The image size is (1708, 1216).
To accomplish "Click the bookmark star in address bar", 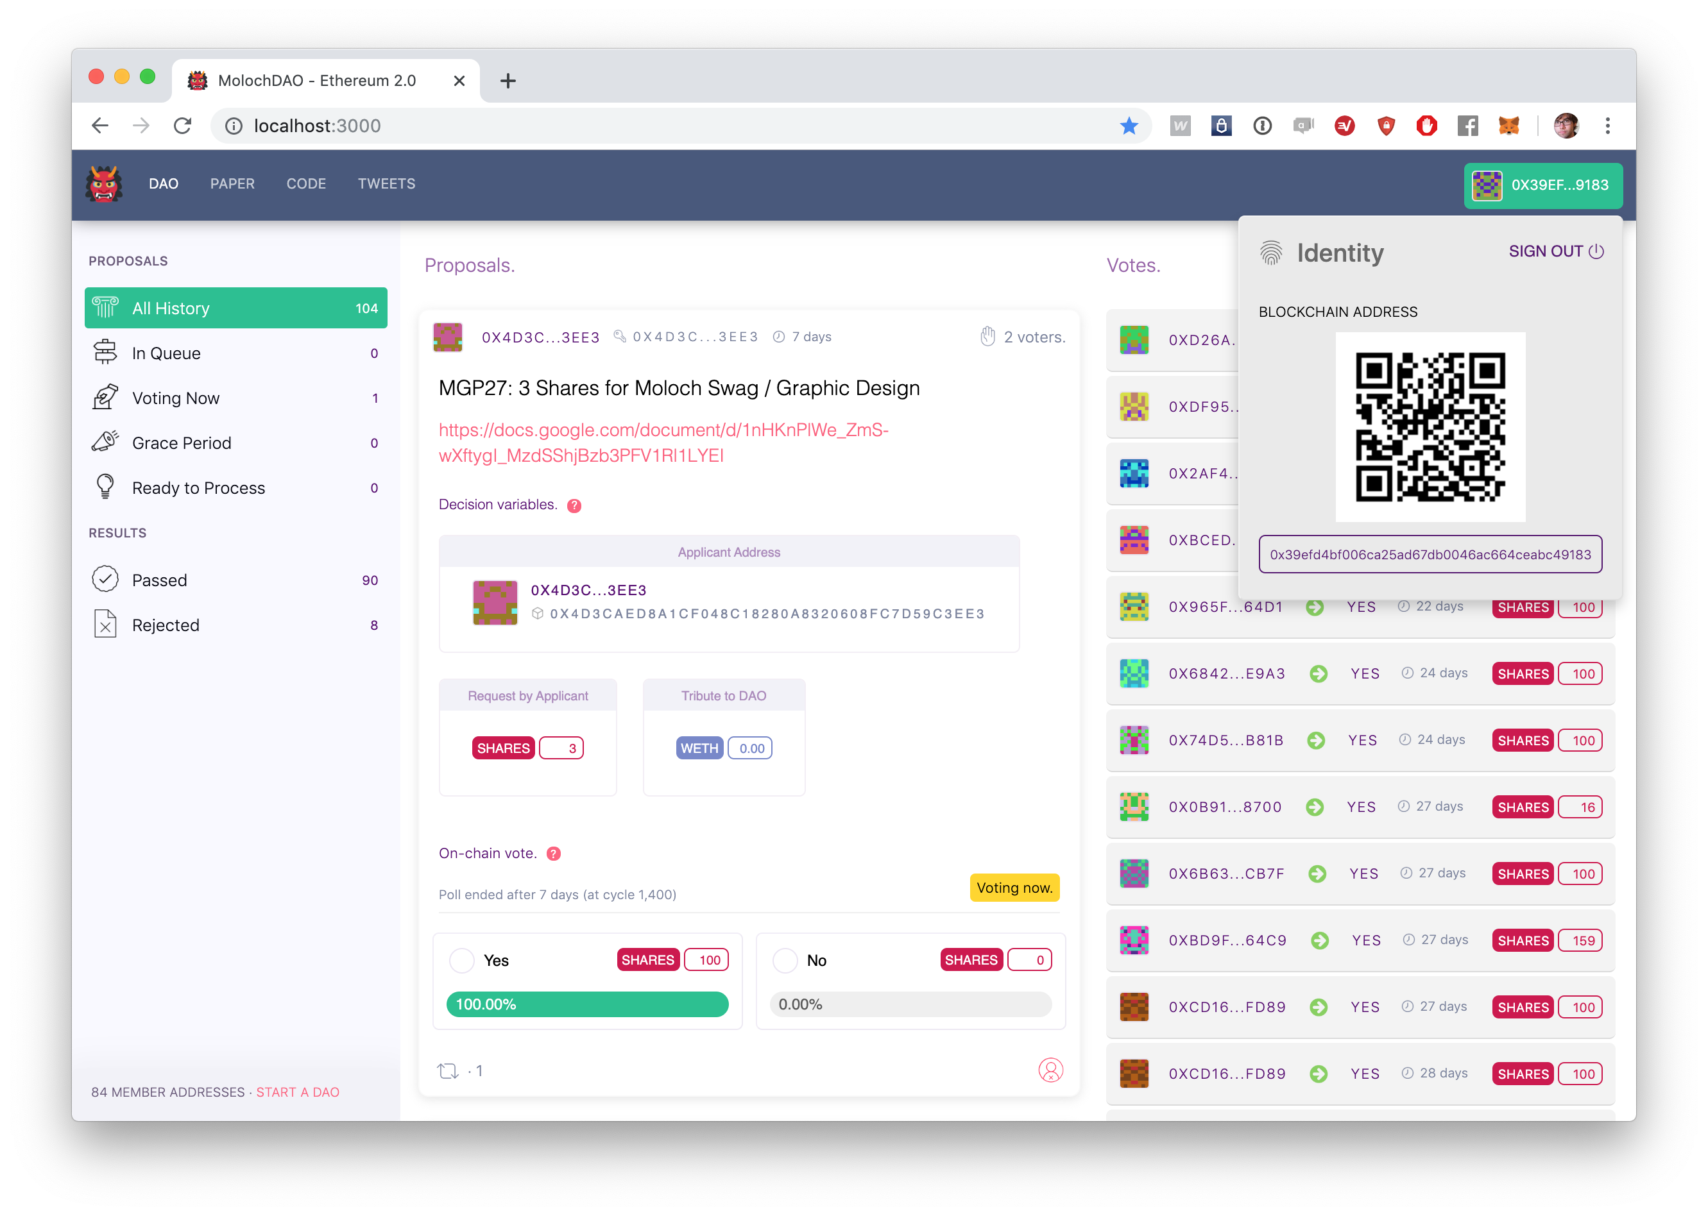I will tap(1129, 126).
